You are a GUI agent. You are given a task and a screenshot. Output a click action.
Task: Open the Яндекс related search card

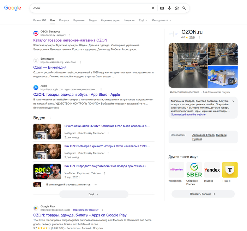tap(212, 172)
